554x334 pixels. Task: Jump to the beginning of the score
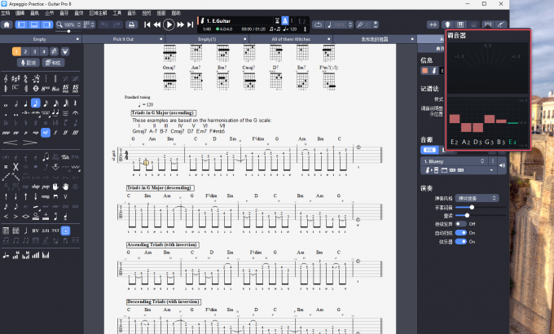147,25
